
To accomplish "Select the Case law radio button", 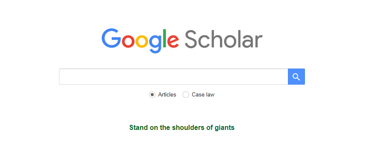I will coord(186,95).
